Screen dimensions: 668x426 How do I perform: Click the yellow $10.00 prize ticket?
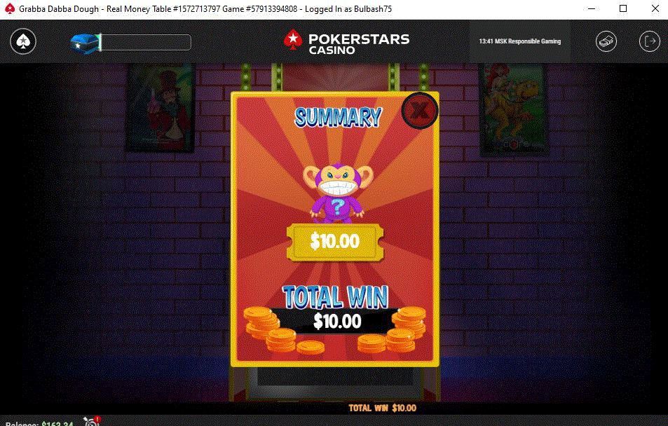click(335, 242)
